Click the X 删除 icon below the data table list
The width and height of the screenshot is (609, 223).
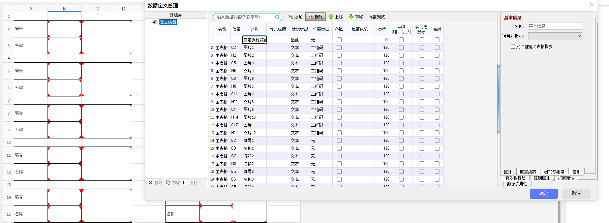(x=155, y=183)
